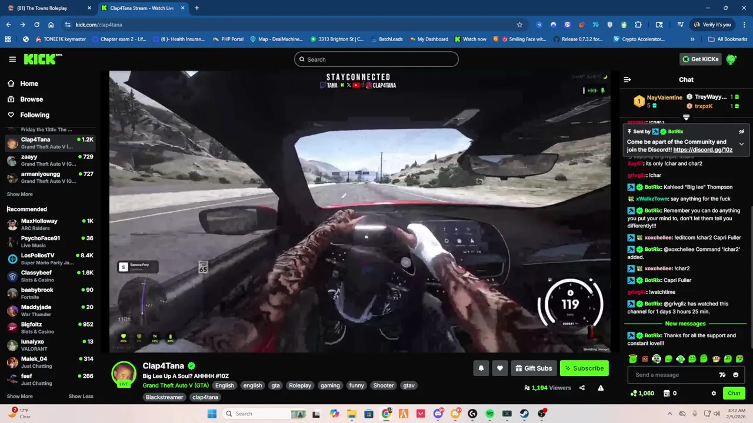Open LosPollosTV recommended channel

tap(50, 259)
